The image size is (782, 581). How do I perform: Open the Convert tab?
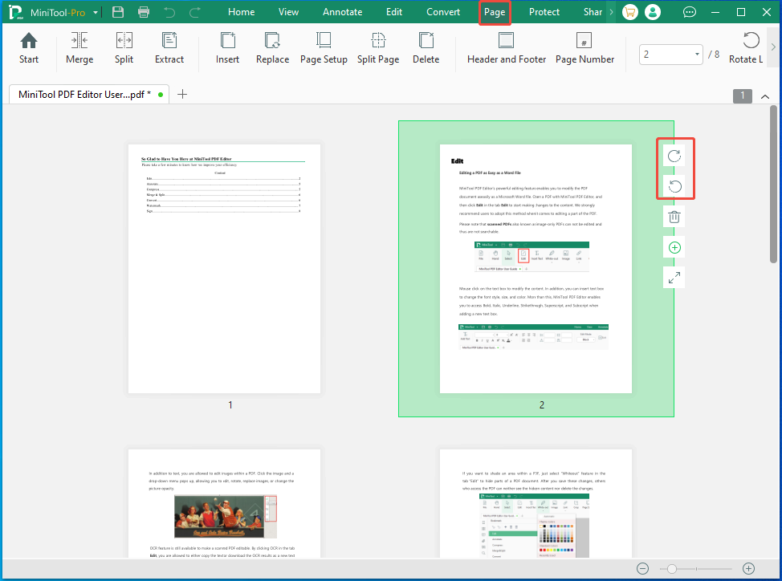[443, 12]
